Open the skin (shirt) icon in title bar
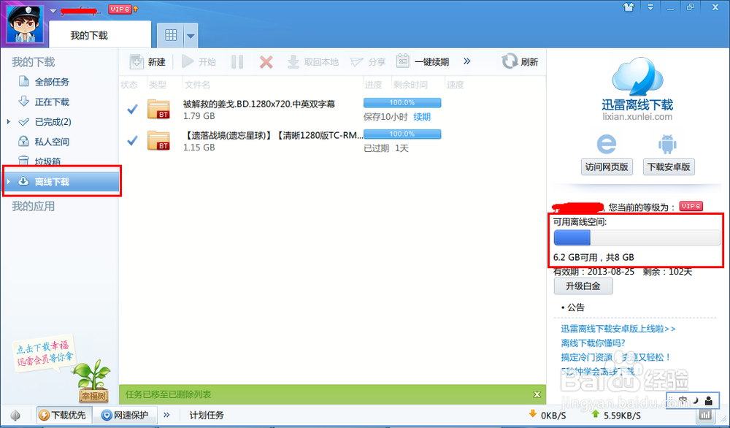The width and height of the screenshot is (730, 428). [x=629, y=7]
